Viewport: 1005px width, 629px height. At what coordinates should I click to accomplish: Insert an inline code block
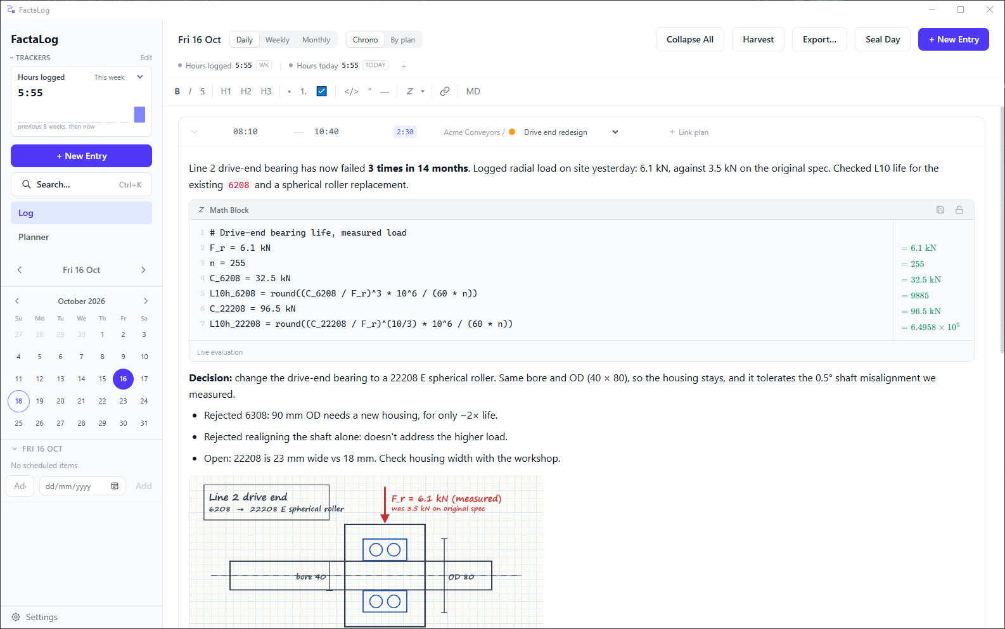click(352, 91)
